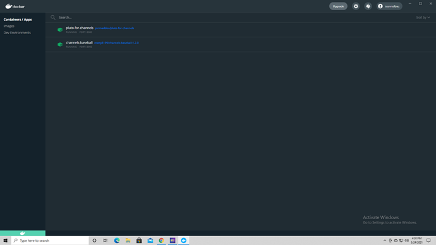
Task: Open the taskbar clock and date
Action: [x=416, y=241]
